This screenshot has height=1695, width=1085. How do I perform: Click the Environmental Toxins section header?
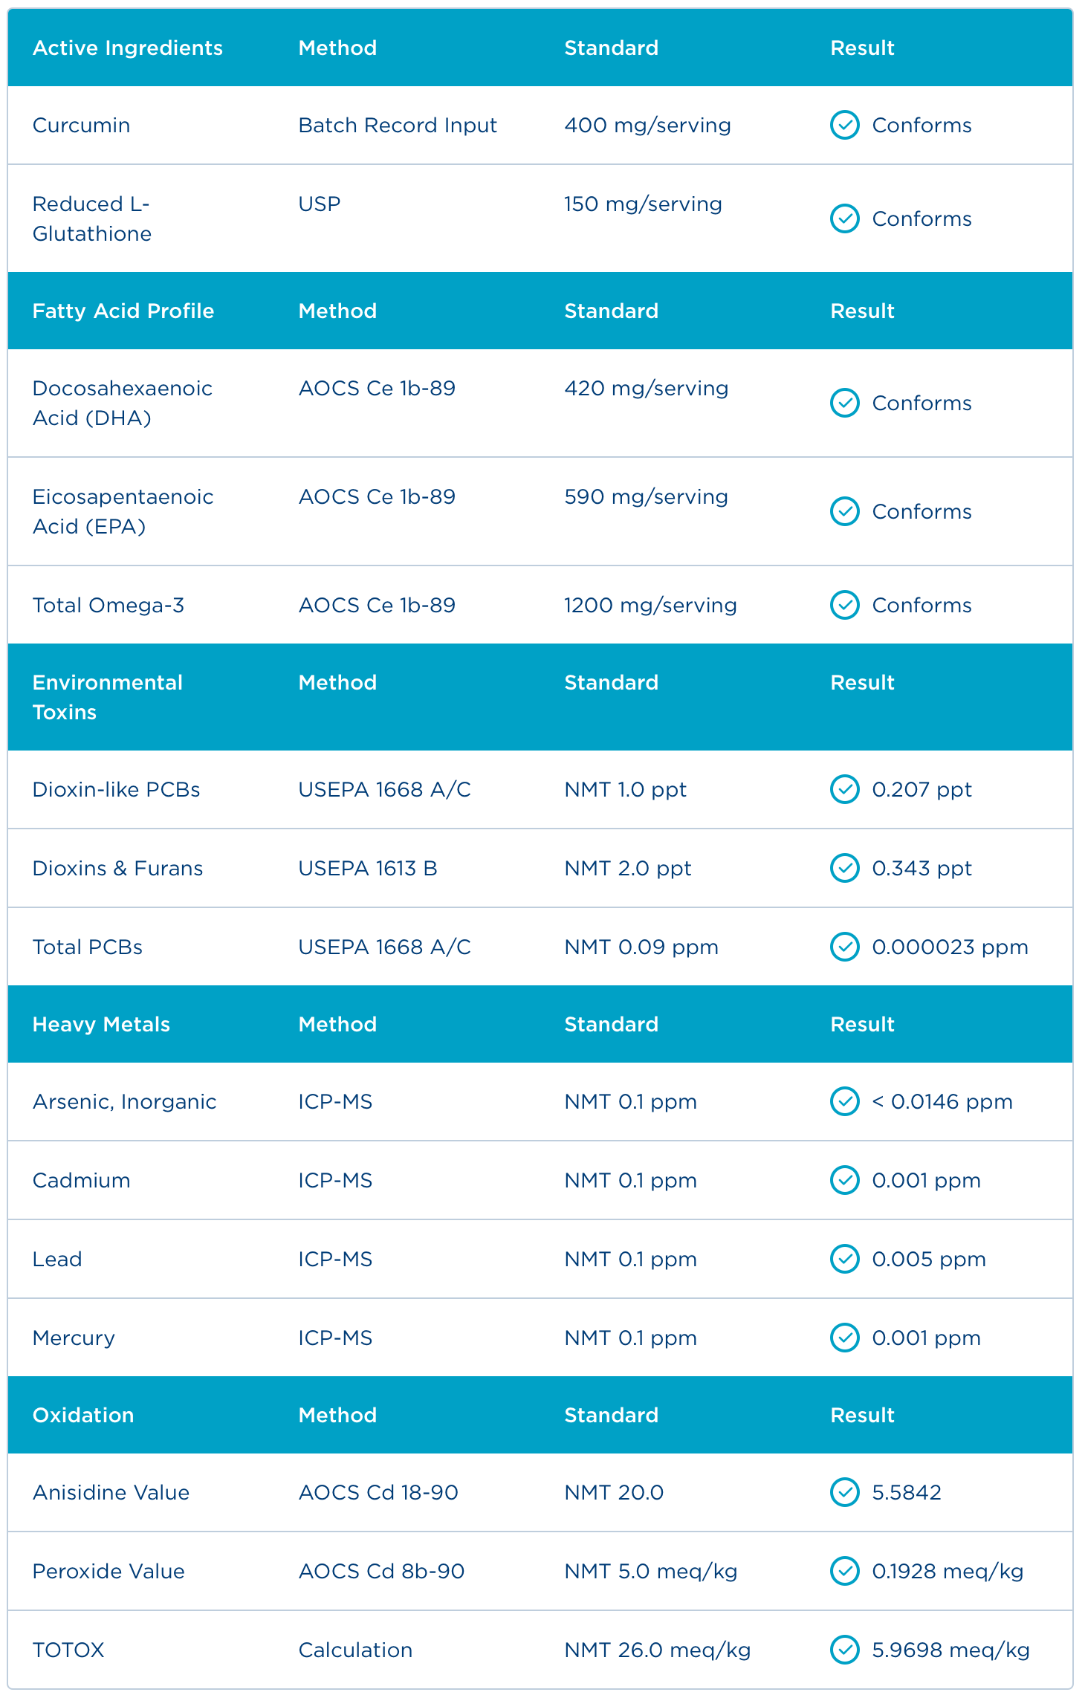point(107,697)
